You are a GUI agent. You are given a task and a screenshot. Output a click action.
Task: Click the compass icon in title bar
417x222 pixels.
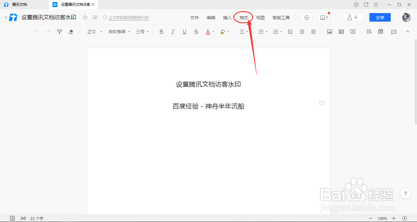point(356,5)
